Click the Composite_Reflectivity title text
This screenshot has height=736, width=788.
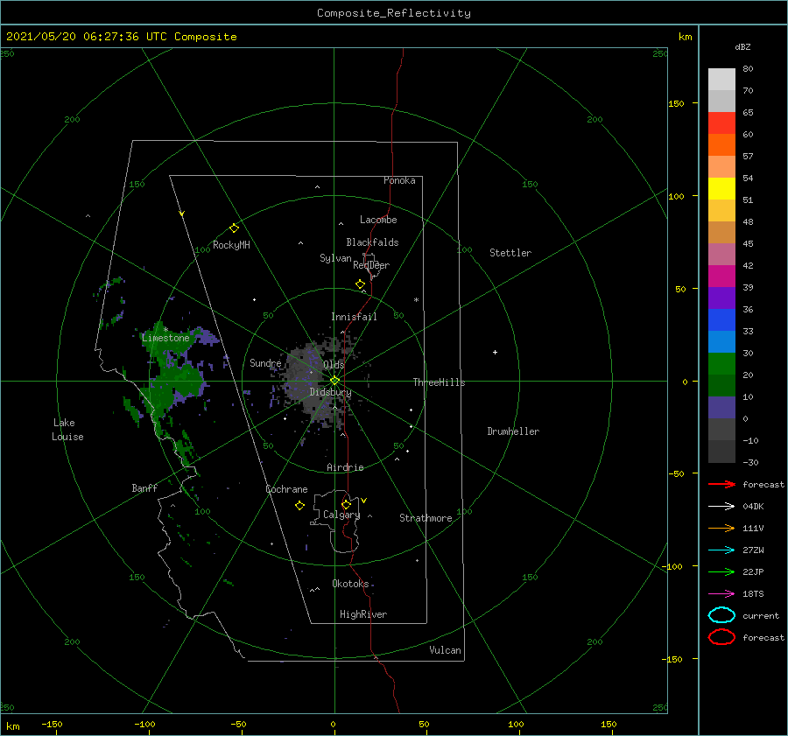(x=394, y=13)
